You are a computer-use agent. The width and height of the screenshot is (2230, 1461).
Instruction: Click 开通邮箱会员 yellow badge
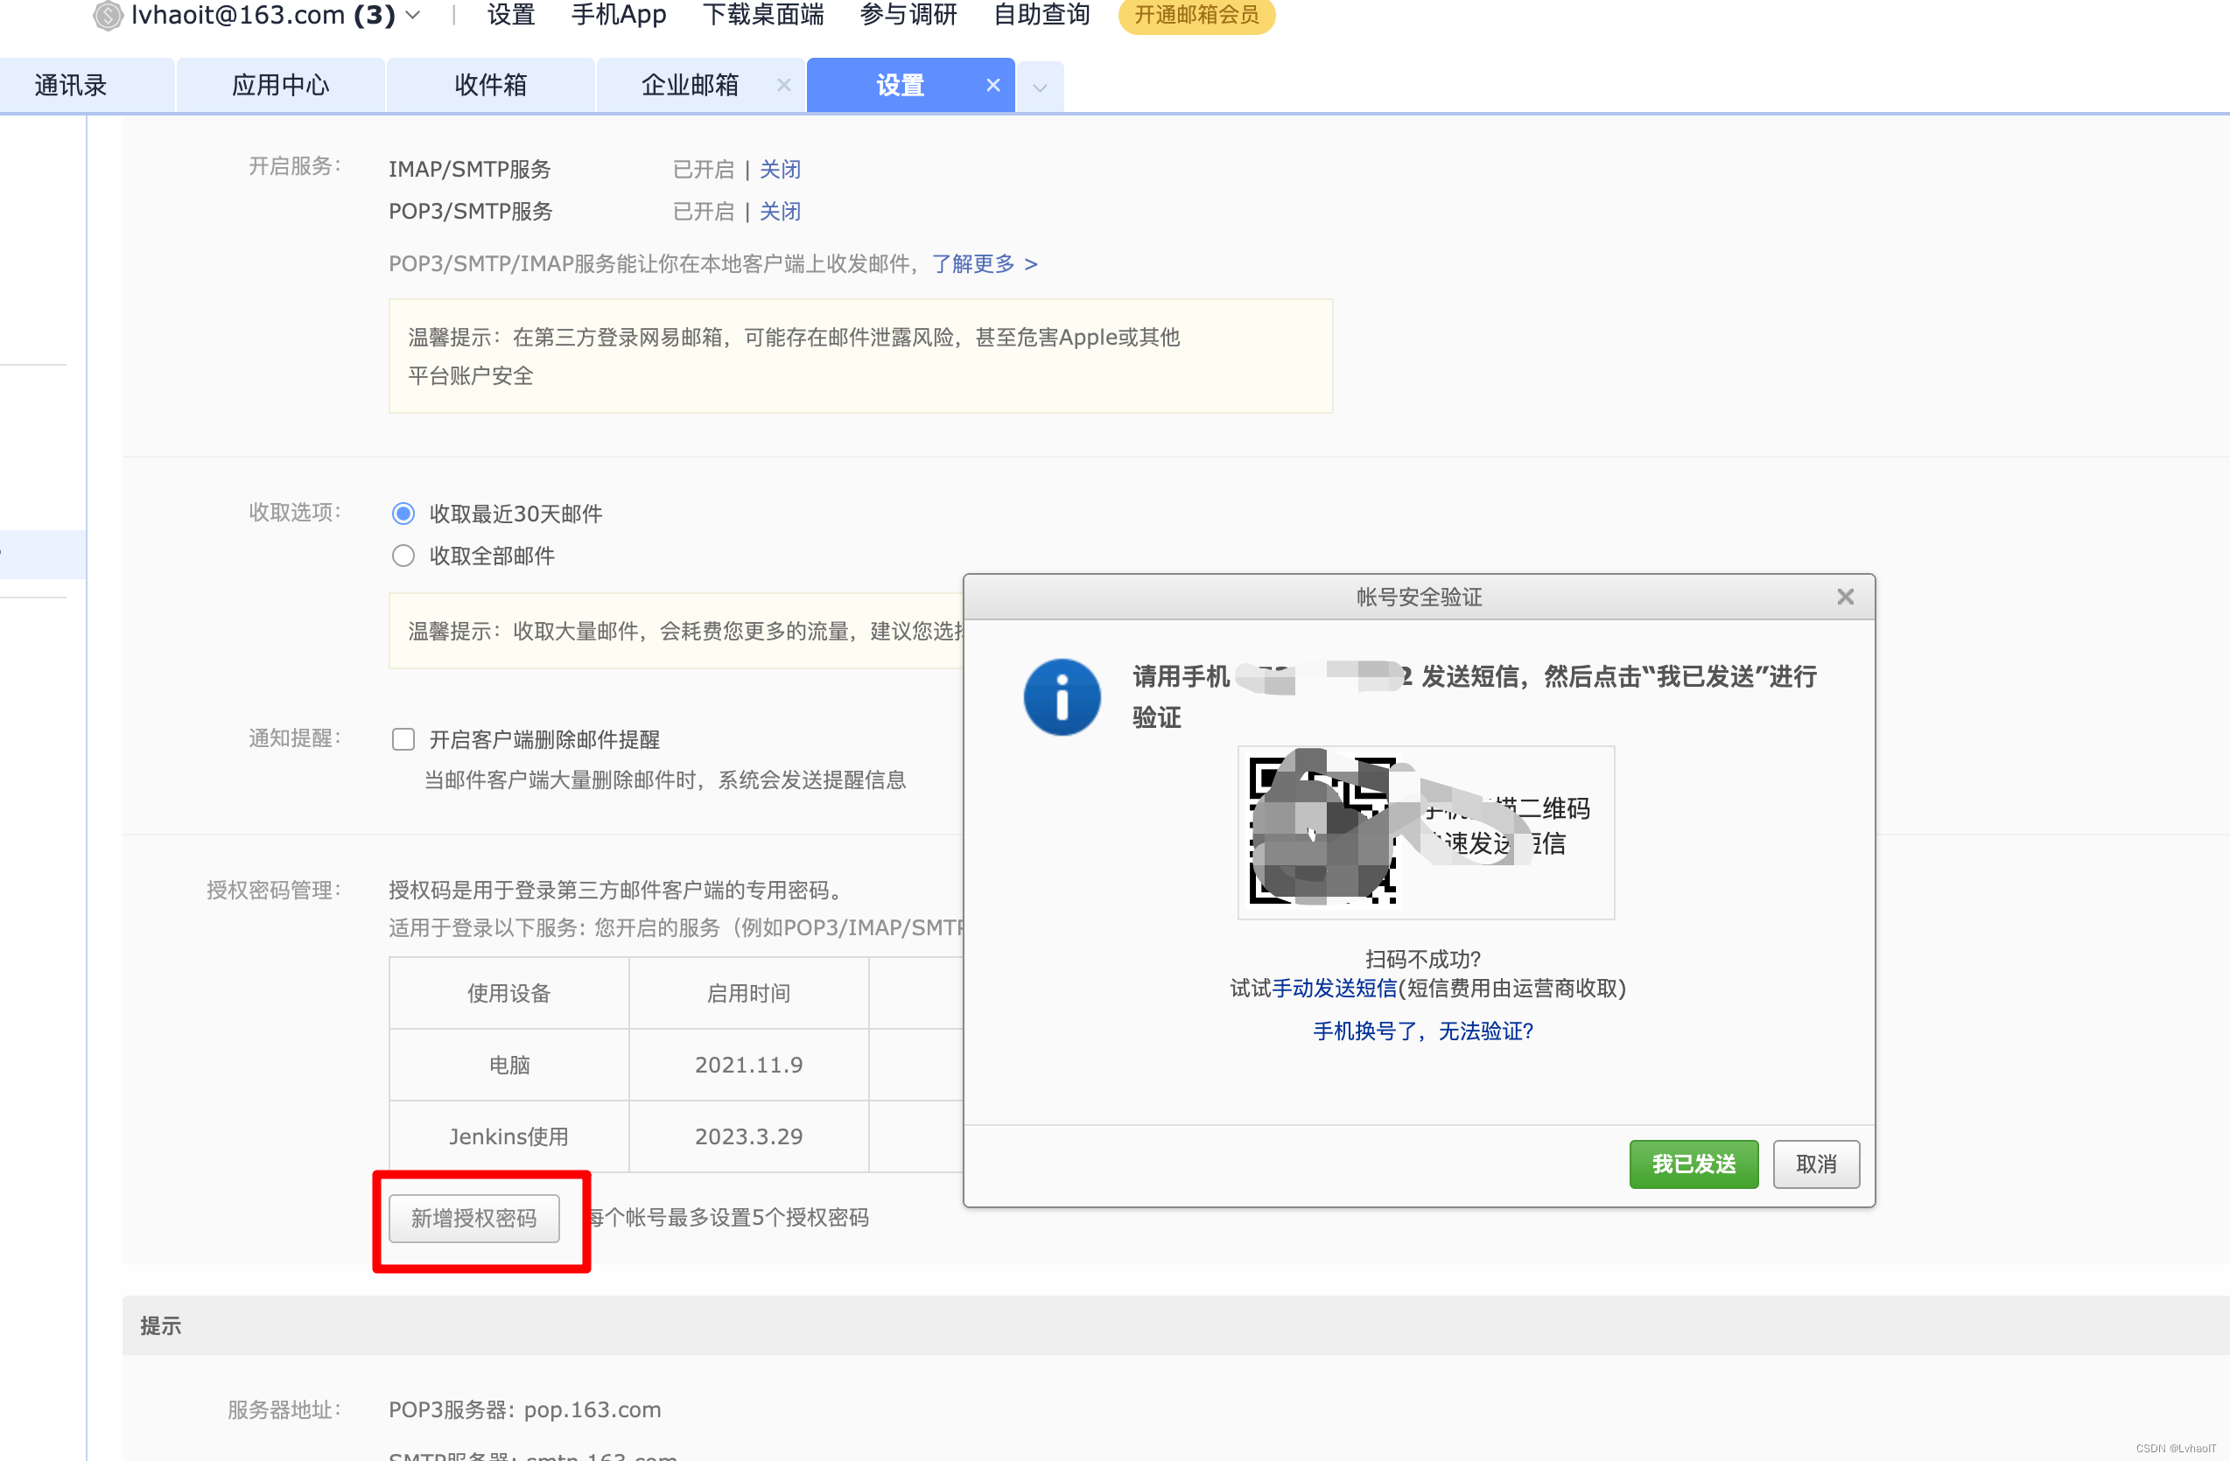(1196, 15)
